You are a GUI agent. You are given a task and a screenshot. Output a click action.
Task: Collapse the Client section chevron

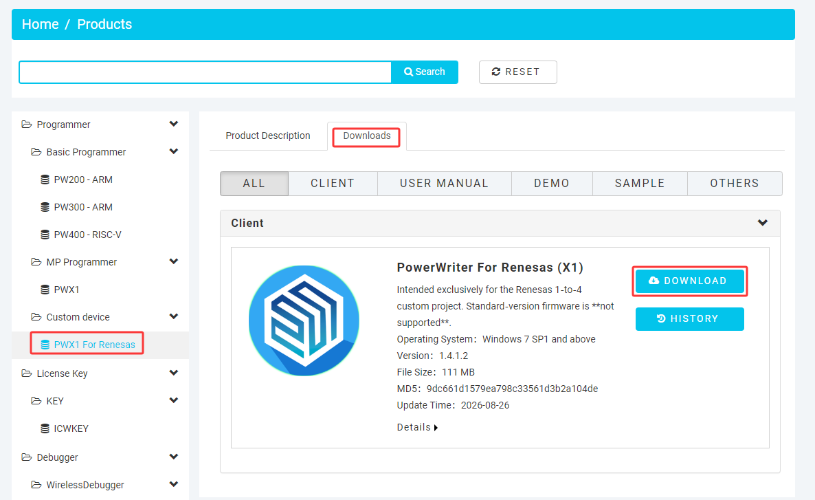point(763,223)
